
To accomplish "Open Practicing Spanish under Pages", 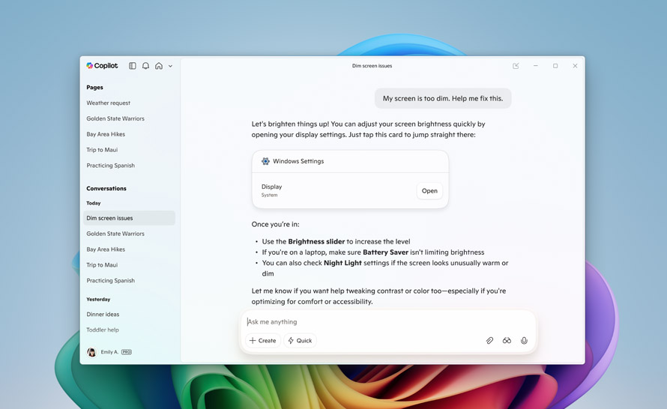I will (111, 166).
